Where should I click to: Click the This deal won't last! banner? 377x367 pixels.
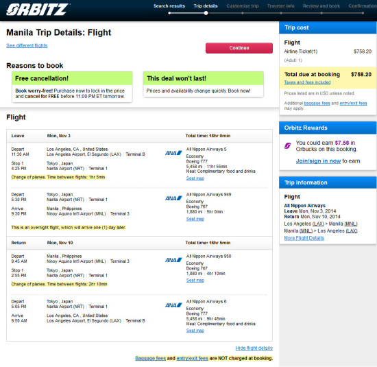(204, 78)
